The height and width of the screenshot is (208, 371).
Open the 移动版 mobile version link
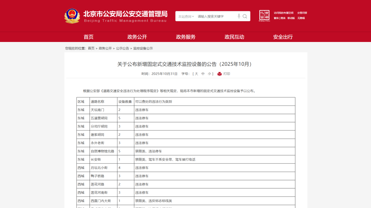(x=291, y=17)
